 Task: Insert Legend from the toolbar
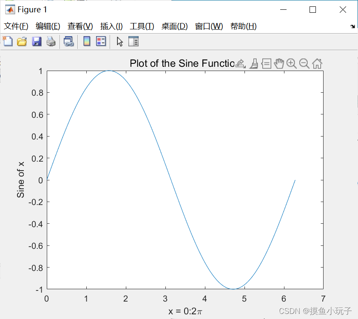point(101,41)
